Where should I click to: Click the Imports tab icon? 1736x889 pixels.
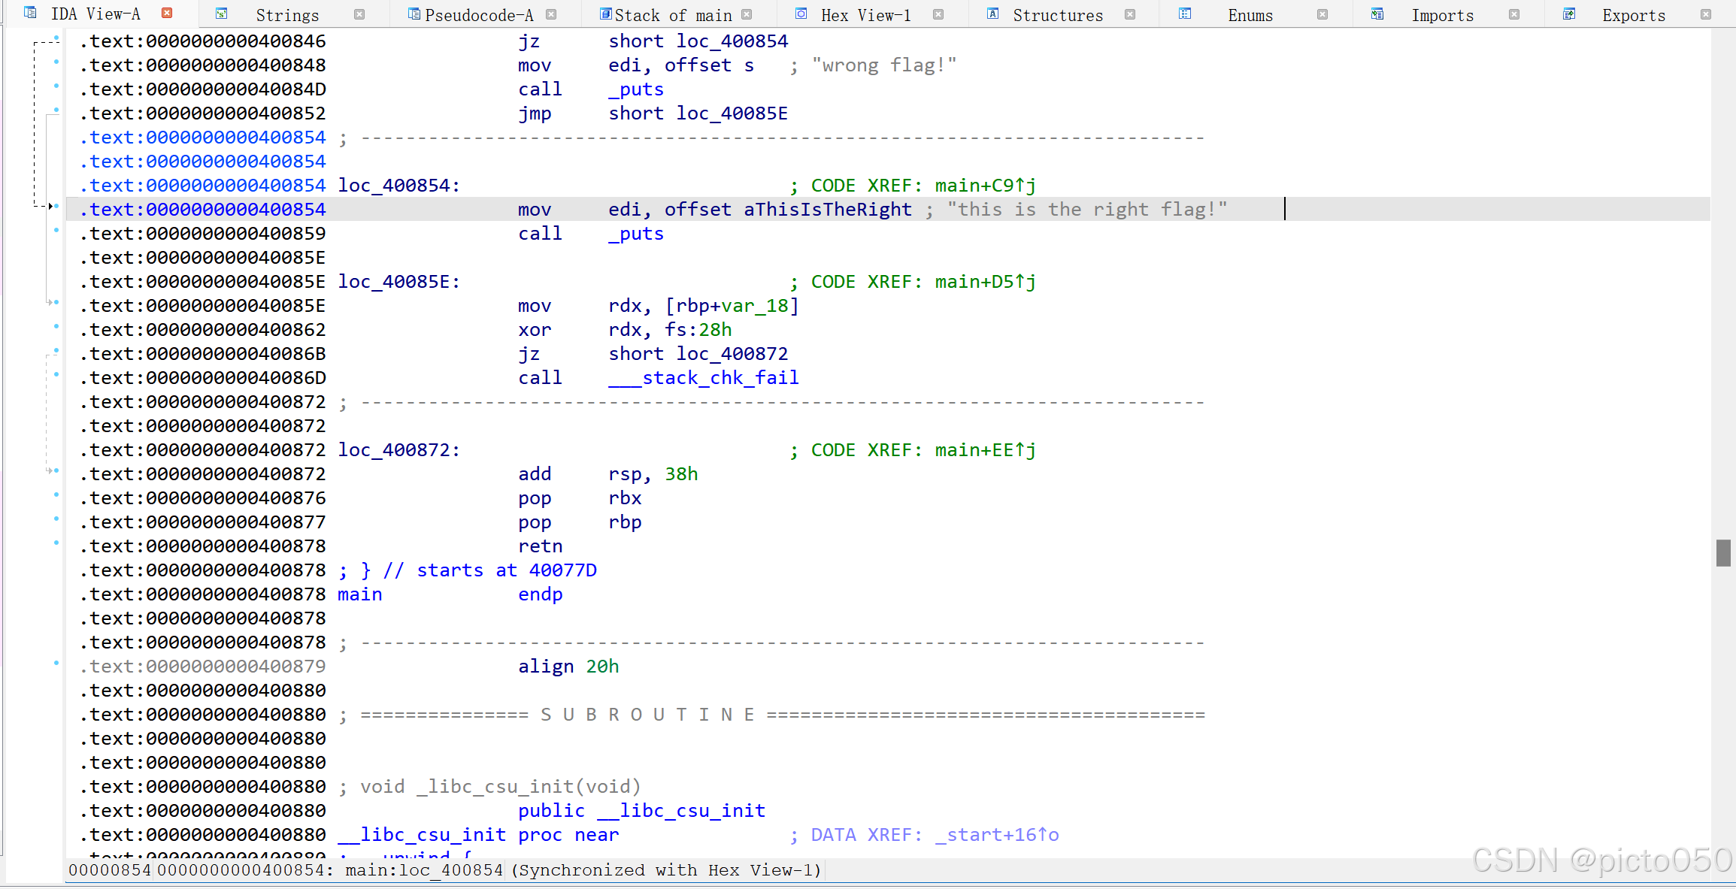coord(1377,13)
